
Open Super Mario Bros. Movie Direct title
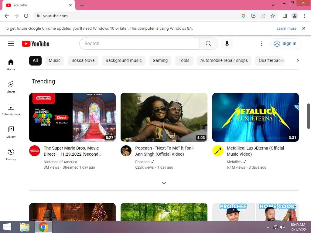(72, 151)
